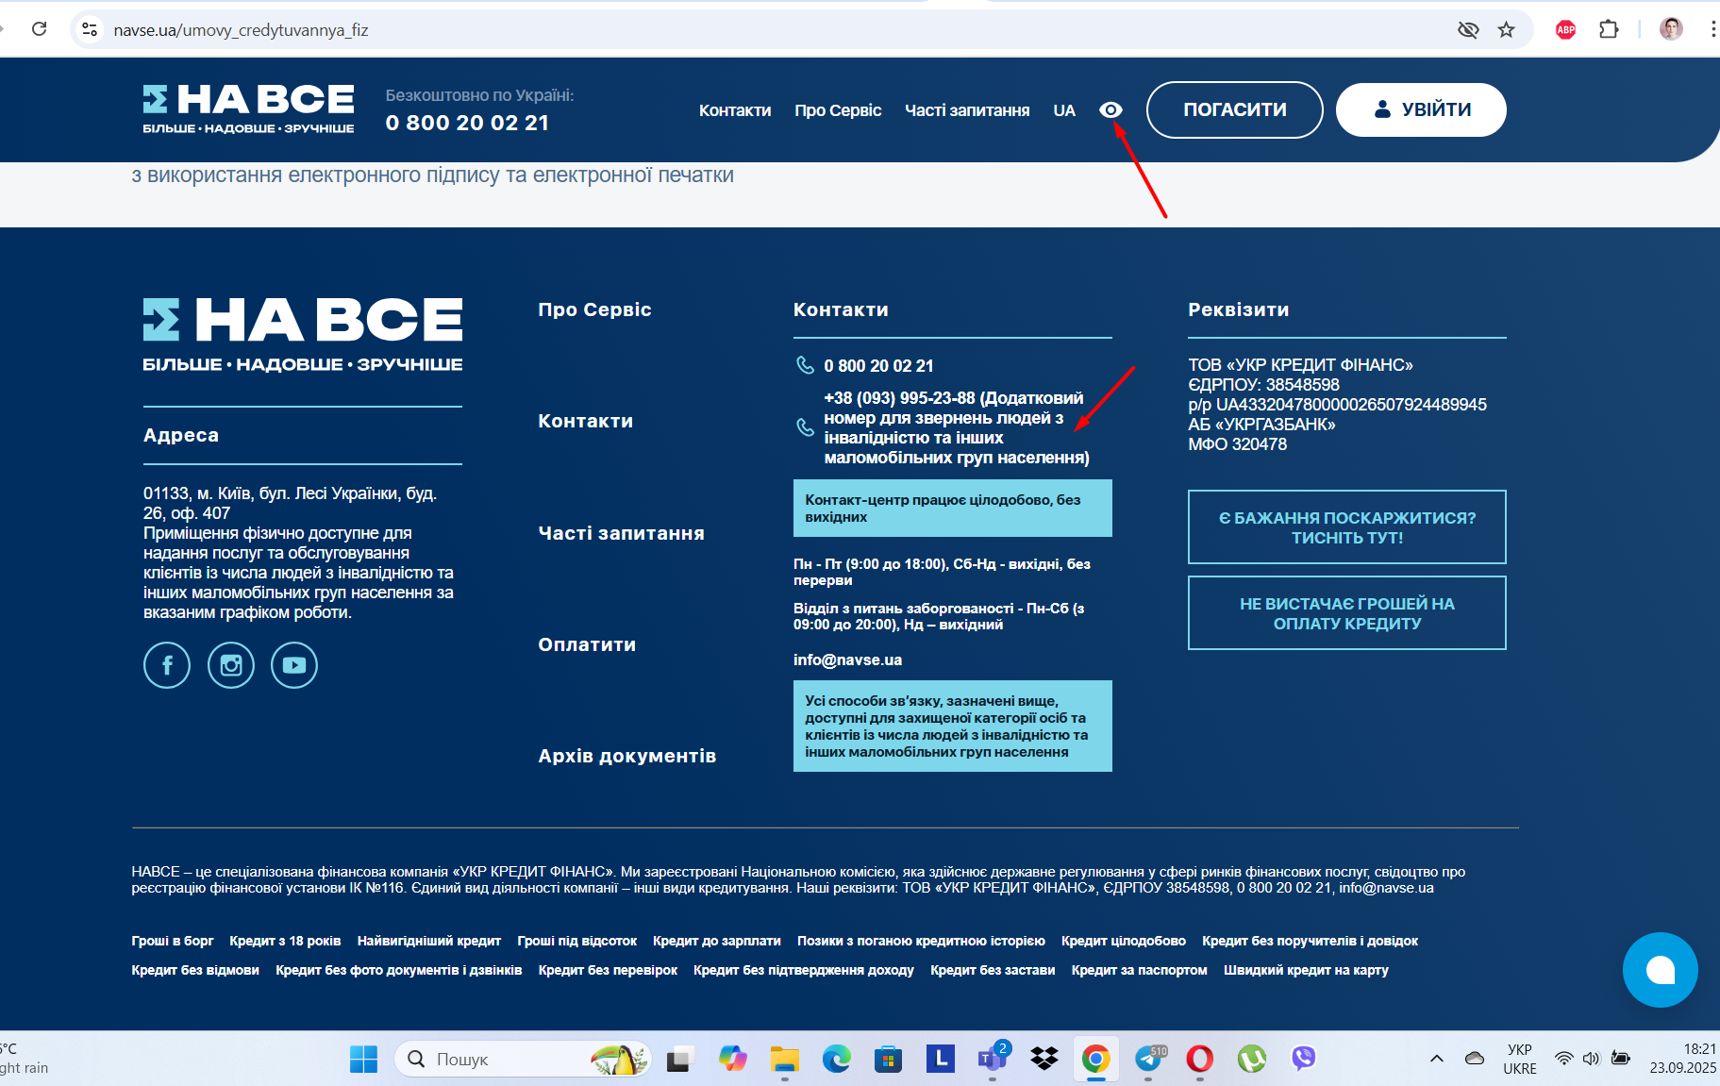The image size is (1720, 1086).
Task: Click the Windows taskbar search box
Action: tap(522, 1059)
